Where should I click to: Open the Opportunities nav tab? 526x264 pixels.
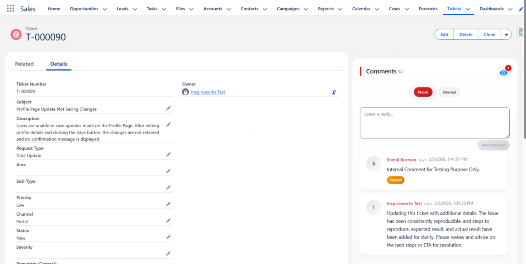click(x=84, y=9)
